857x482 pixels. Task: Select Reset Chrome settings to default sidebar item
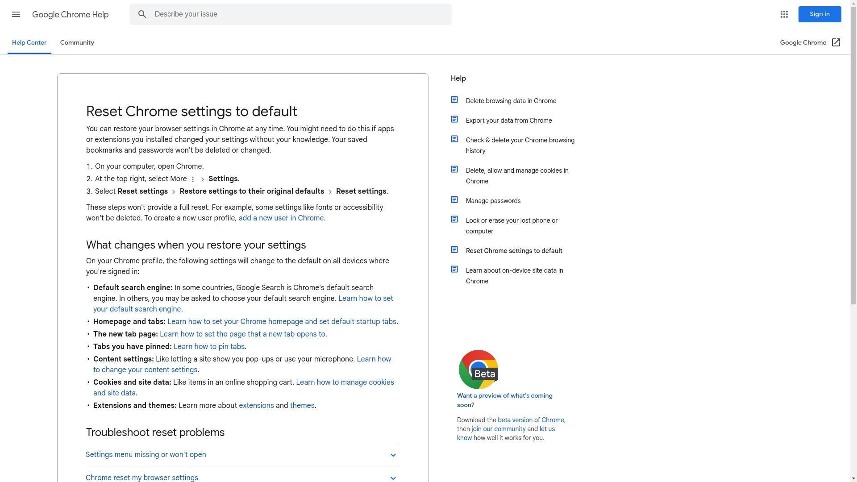514,251
